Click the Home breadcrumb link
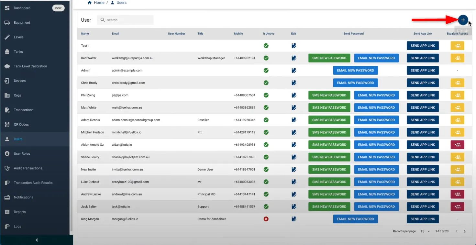The image size is (476, 245). (x=99, y=3)
